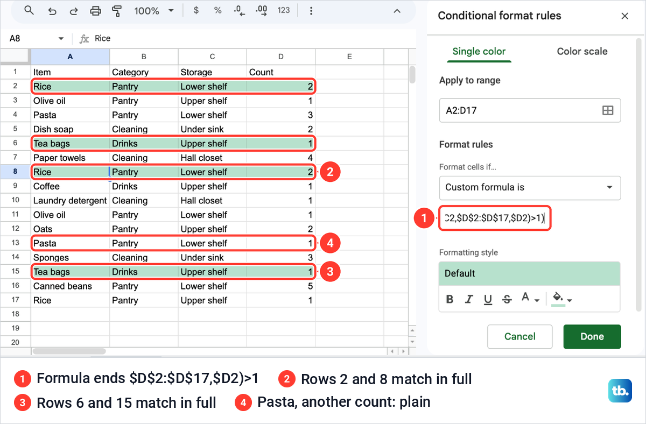The image size is (646, 424).
Task: Format as currency with dollar icon
Action: click(196, 10)
